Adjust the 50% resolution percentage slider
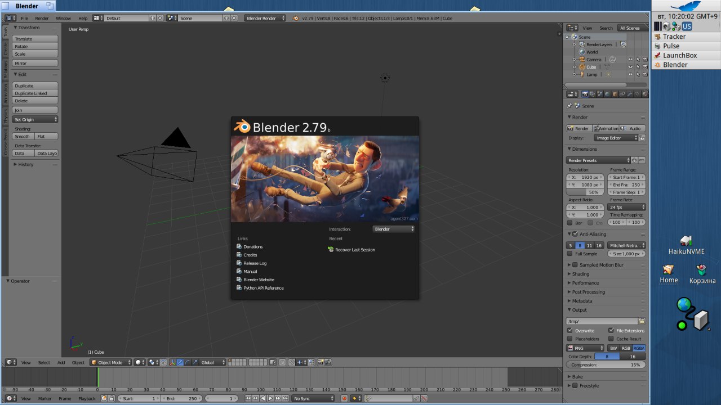This screenshot has width=721, height=405. tap(585, 192)
